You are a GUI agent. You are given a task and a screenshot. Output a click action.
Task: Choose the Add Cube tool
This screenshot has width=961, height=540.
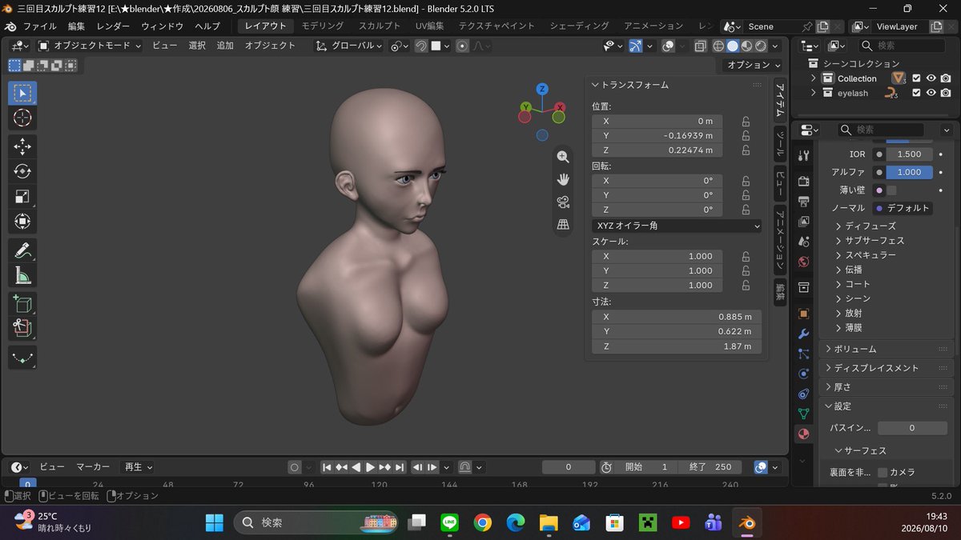click(x=22, y=304)
